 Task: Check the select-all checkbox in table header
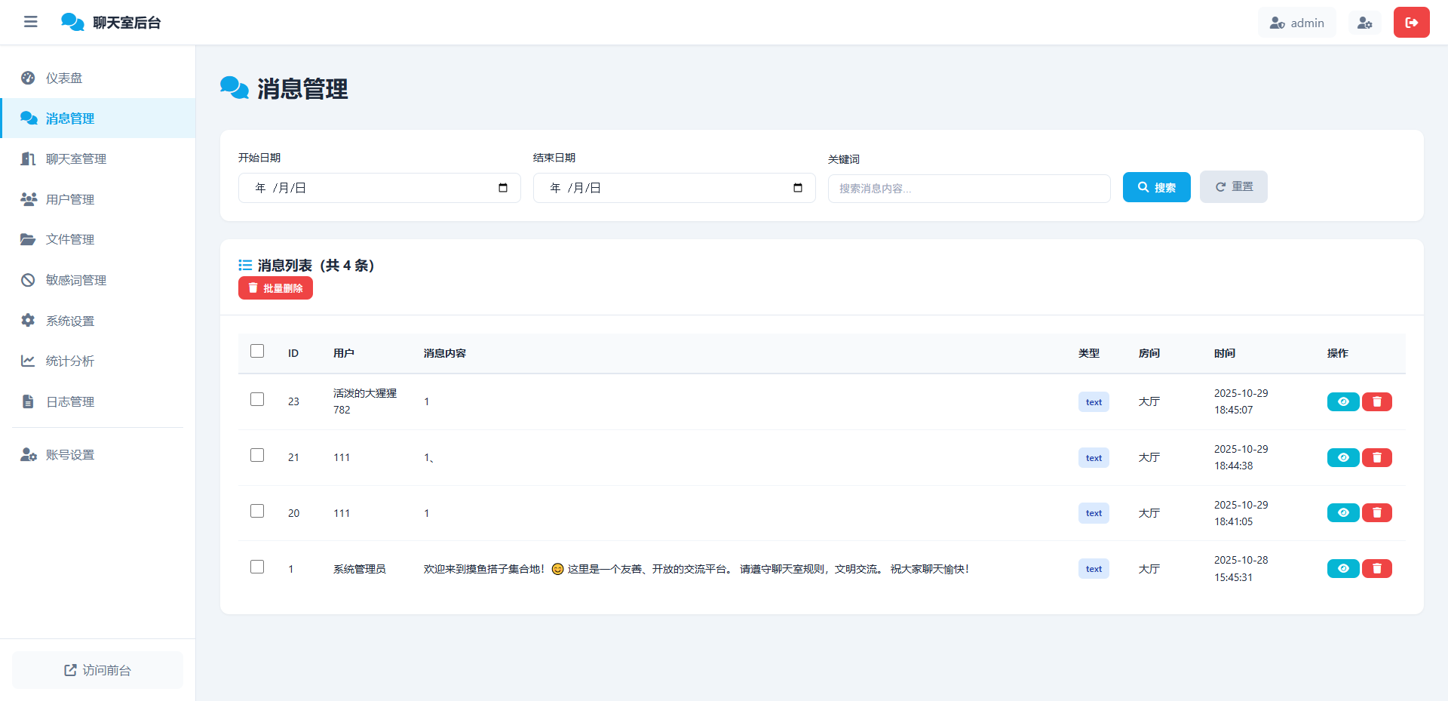click(x=256, y=350)
